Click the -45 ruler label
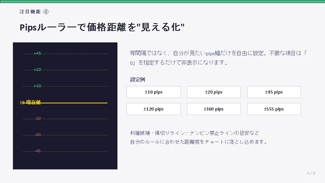The width and height of the screenshot is (325, 183). coord(38,151)
